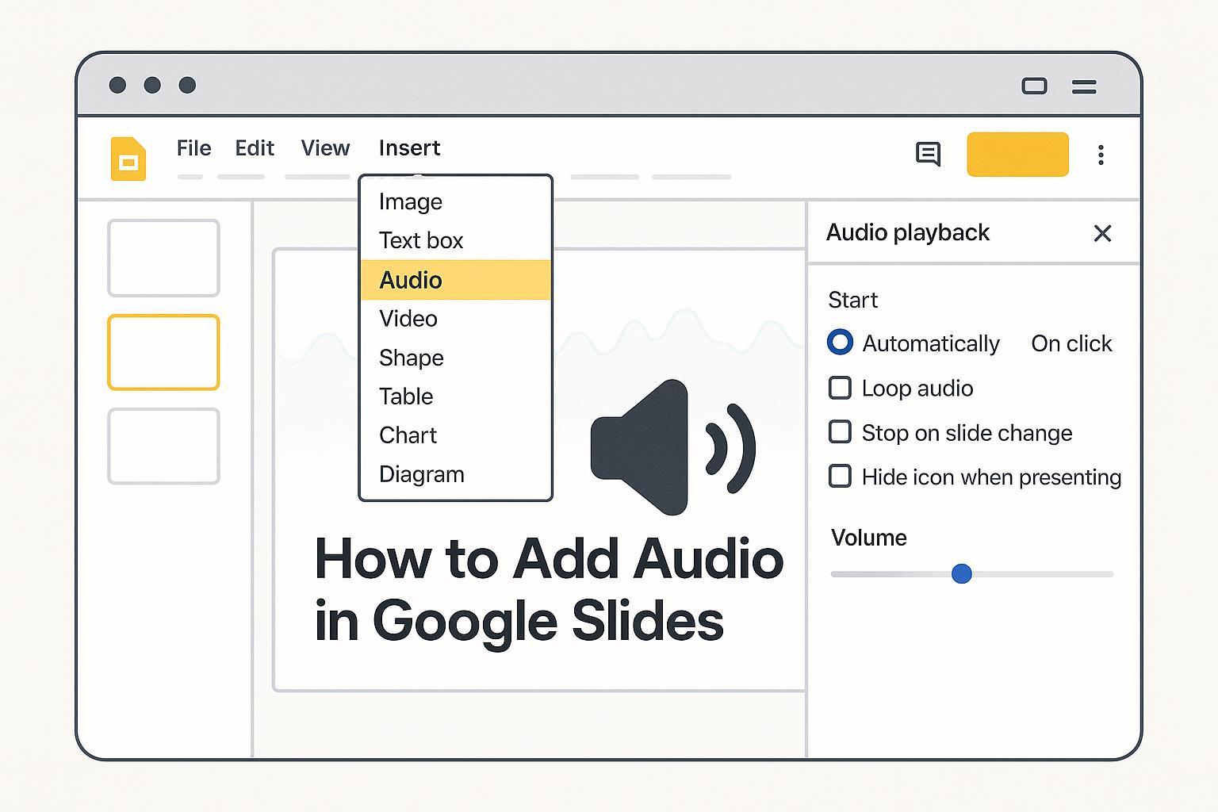Select Video in the Insert dropdown
The width and height of the screenshot is (1218, 812).
pyautogui.click(x=408, y=319)
